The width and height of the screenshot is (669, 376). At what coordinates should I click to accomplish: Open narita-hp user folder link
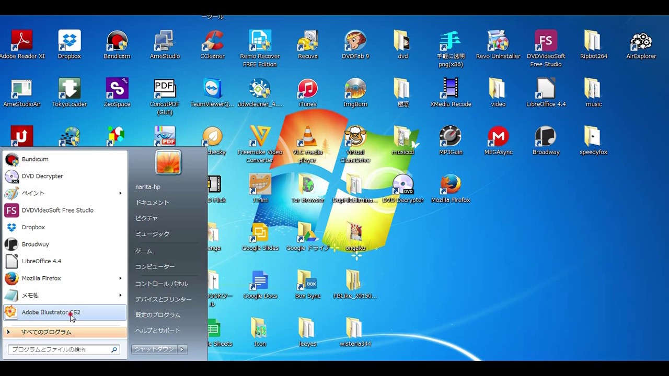coord(148,187)
